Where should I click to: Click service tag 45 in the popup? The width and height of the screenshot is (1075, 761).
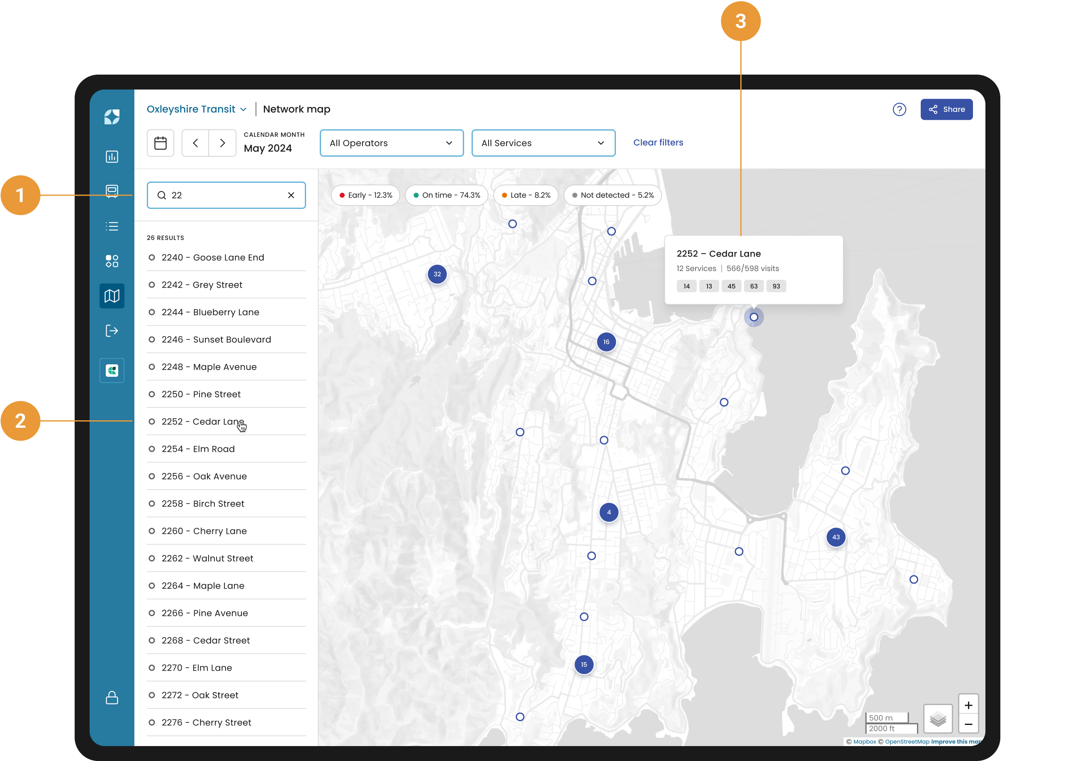point(731,286)
